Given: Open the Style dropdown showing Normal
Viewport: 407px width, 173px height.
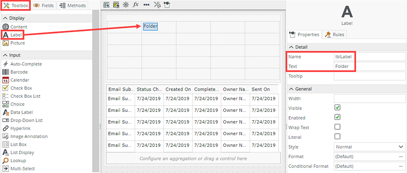Looking at the screenshot, I should click(x=369, y=147).
